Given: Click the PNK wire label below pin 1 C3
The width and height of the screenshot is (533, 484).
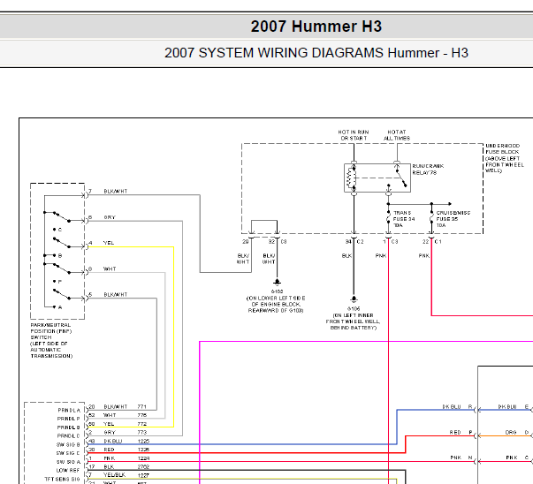Looking at the screenshot, I should 381,256.
